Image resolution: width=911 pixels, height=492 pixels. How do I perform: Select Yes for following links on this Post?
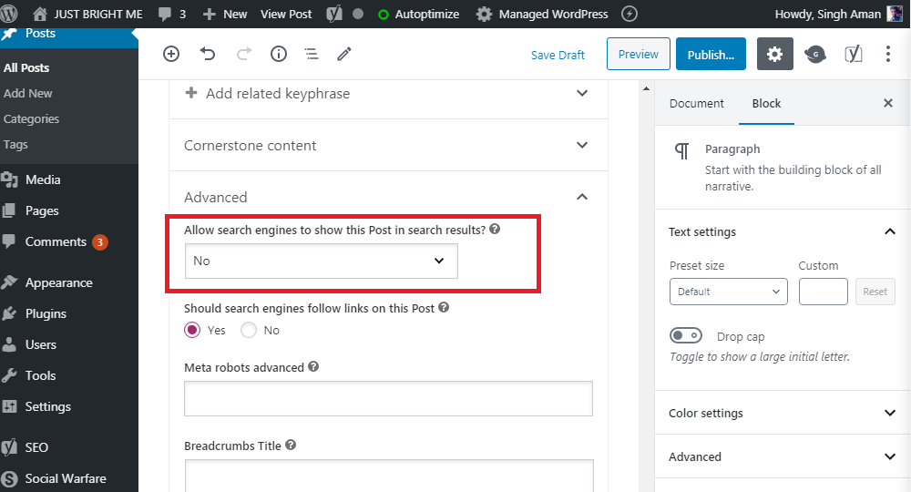[x=192, y=330]
